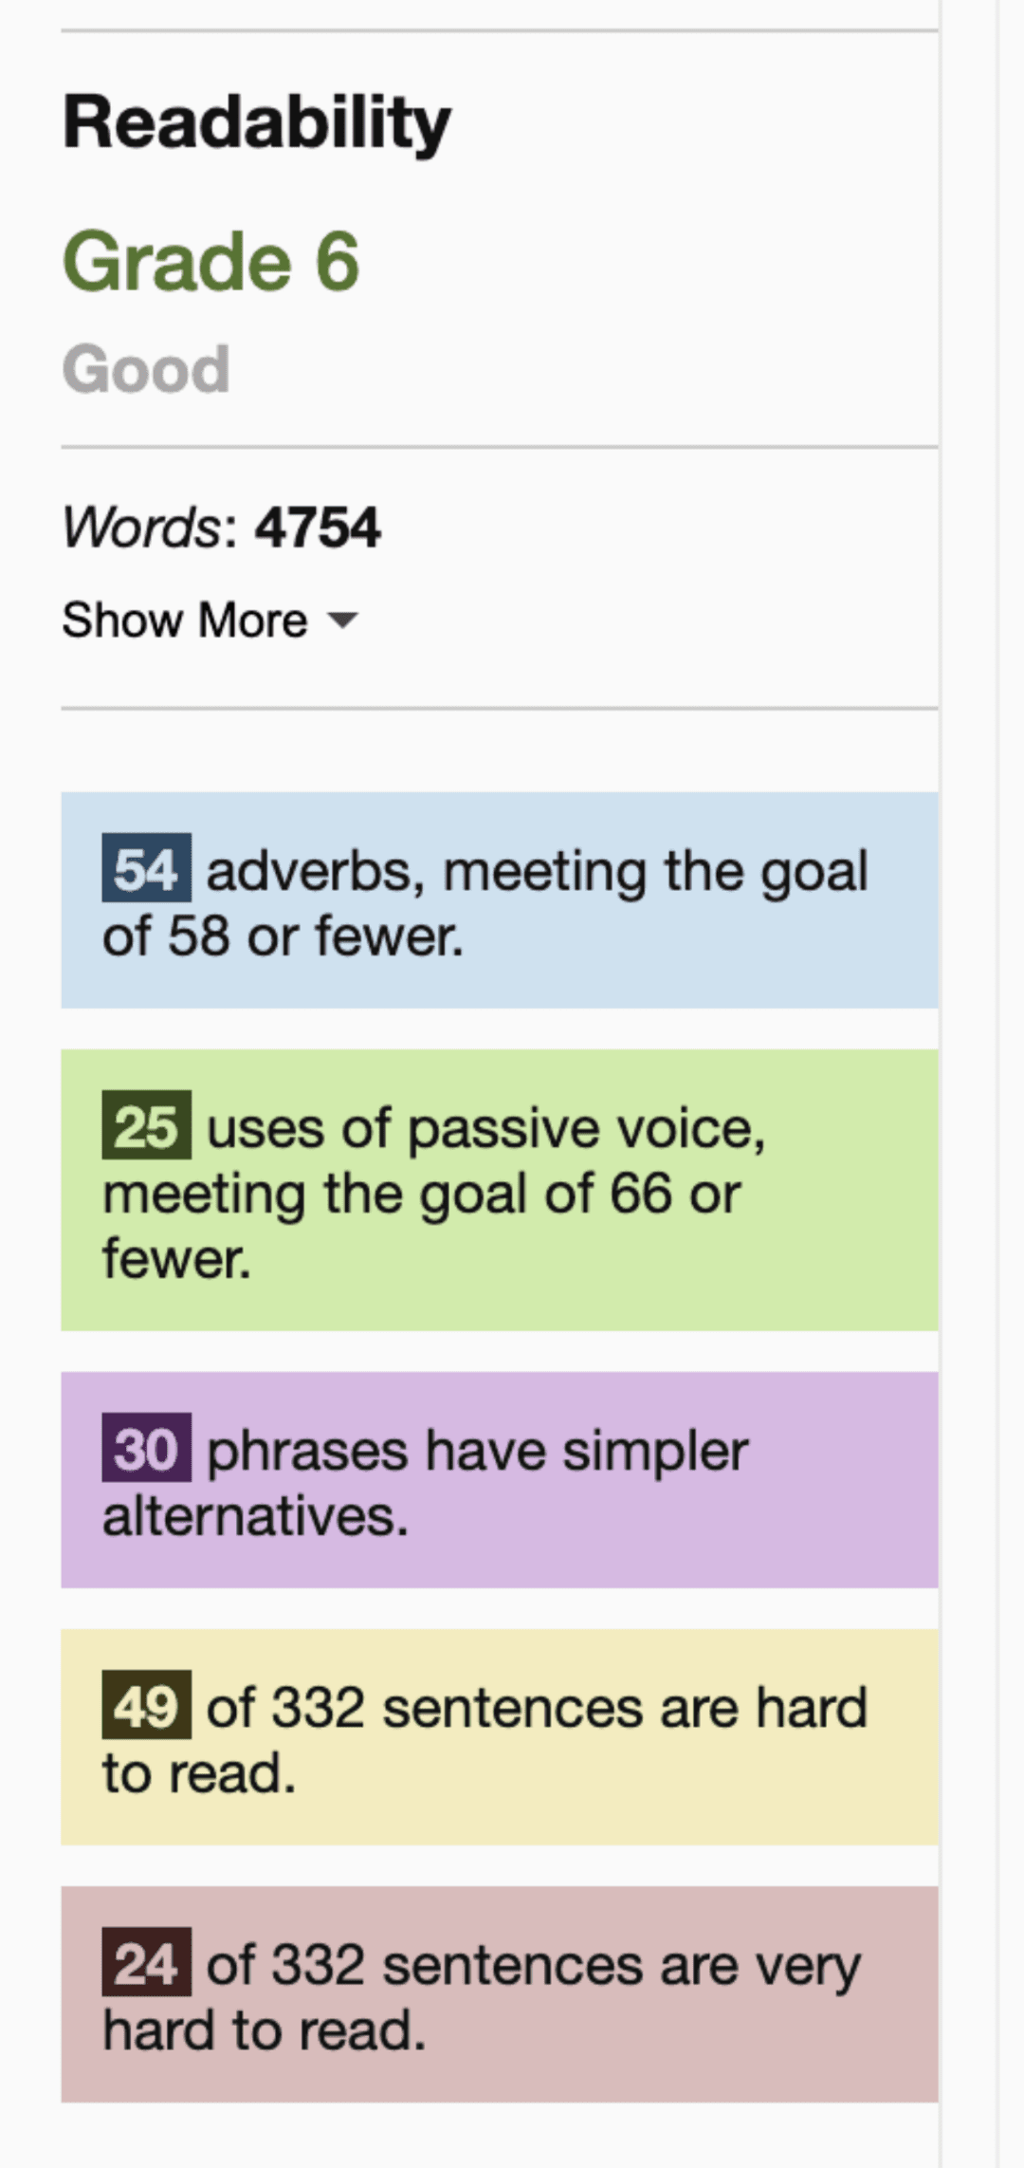Click the Show More text label
The width and height of the screenshot is (1024, 2168).
185,621
